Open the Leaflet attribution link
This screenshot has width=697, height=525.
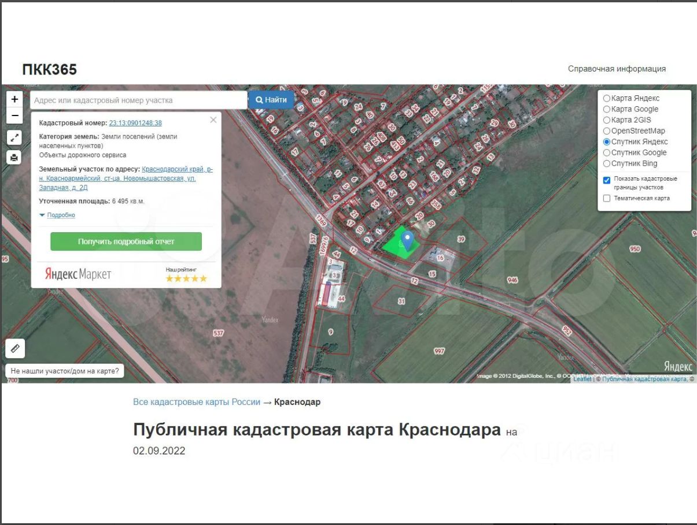[582, 379]
